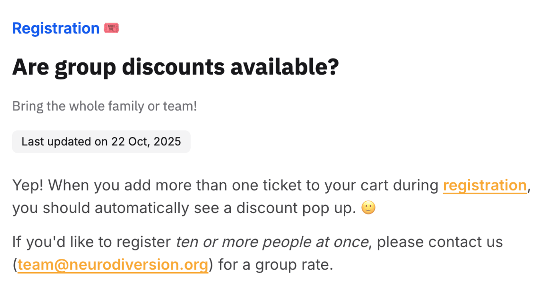The height and width of the screenshot is (308, 548).
Task: Click the word "discounts" in the heading
Action: pyautogui.click(x=173, y=67)
